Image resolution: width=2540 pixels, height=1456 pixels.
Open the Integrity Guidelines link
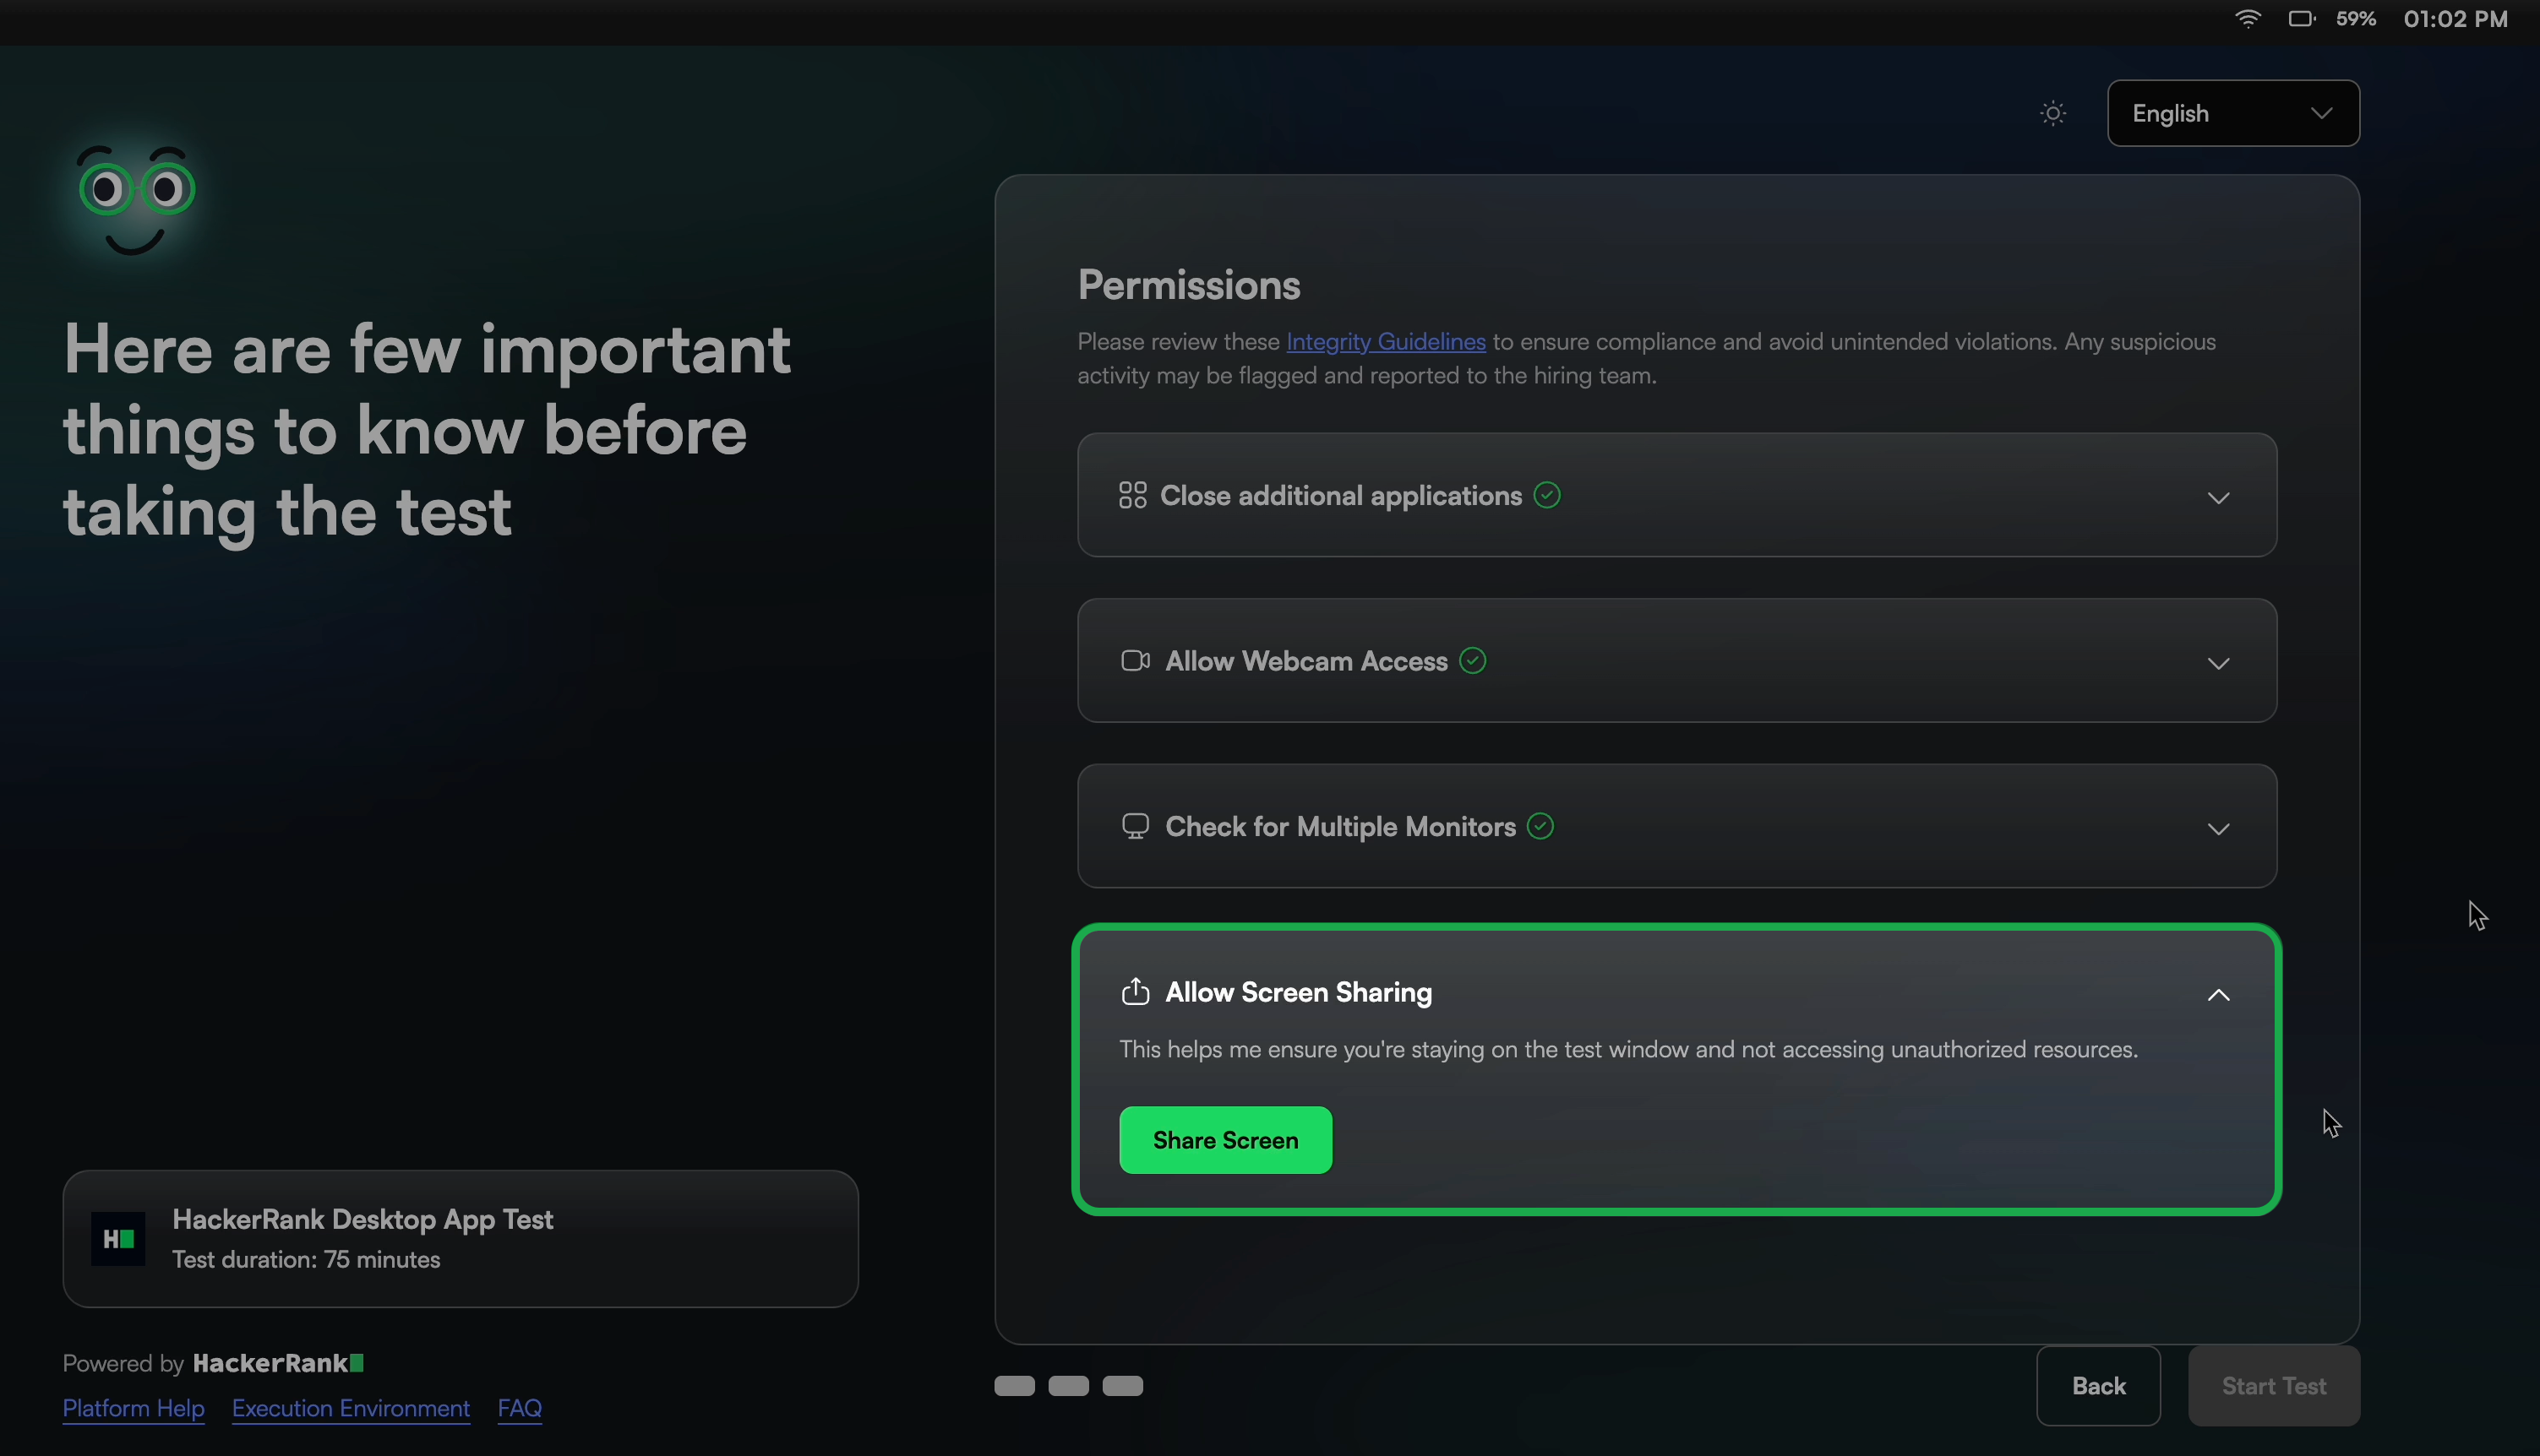pyautogui.click(x=1385, y=342)
